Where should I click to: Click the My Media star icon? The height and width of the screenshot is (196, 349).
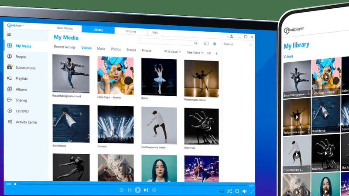pyautogui.click(x=9, y=46)
